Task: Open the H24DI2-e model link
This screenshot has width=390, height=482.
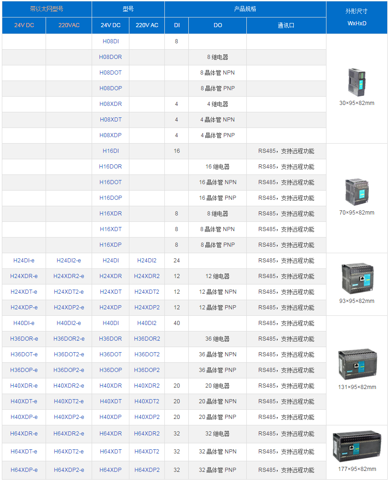Action: [x=69, y=261]
